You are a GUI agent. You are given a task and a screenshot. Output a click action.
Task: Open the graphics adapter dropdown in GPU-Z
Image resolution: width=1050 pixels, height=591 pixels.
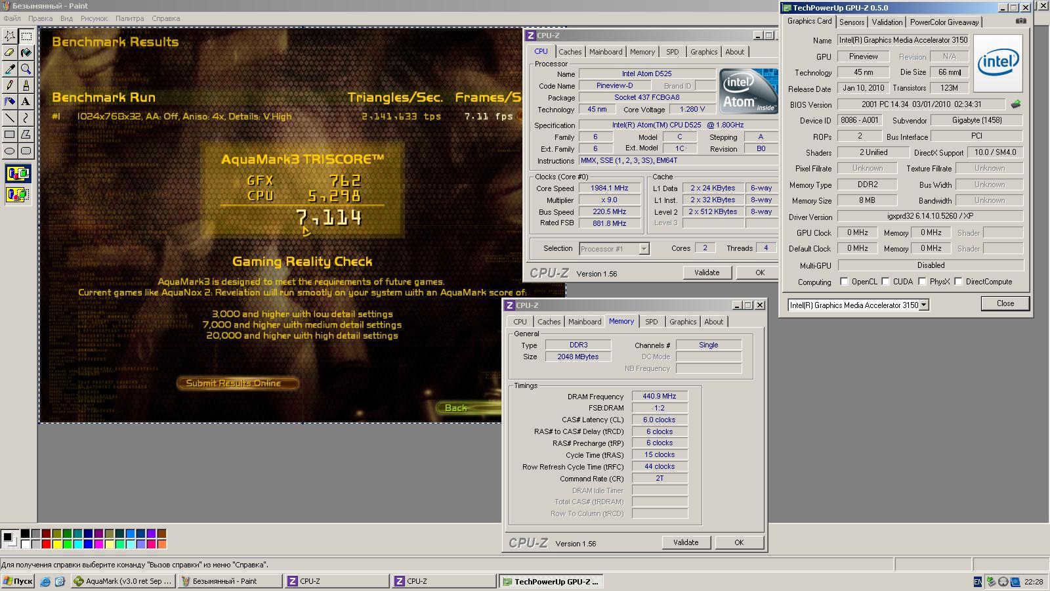click(x=924, y=305)
